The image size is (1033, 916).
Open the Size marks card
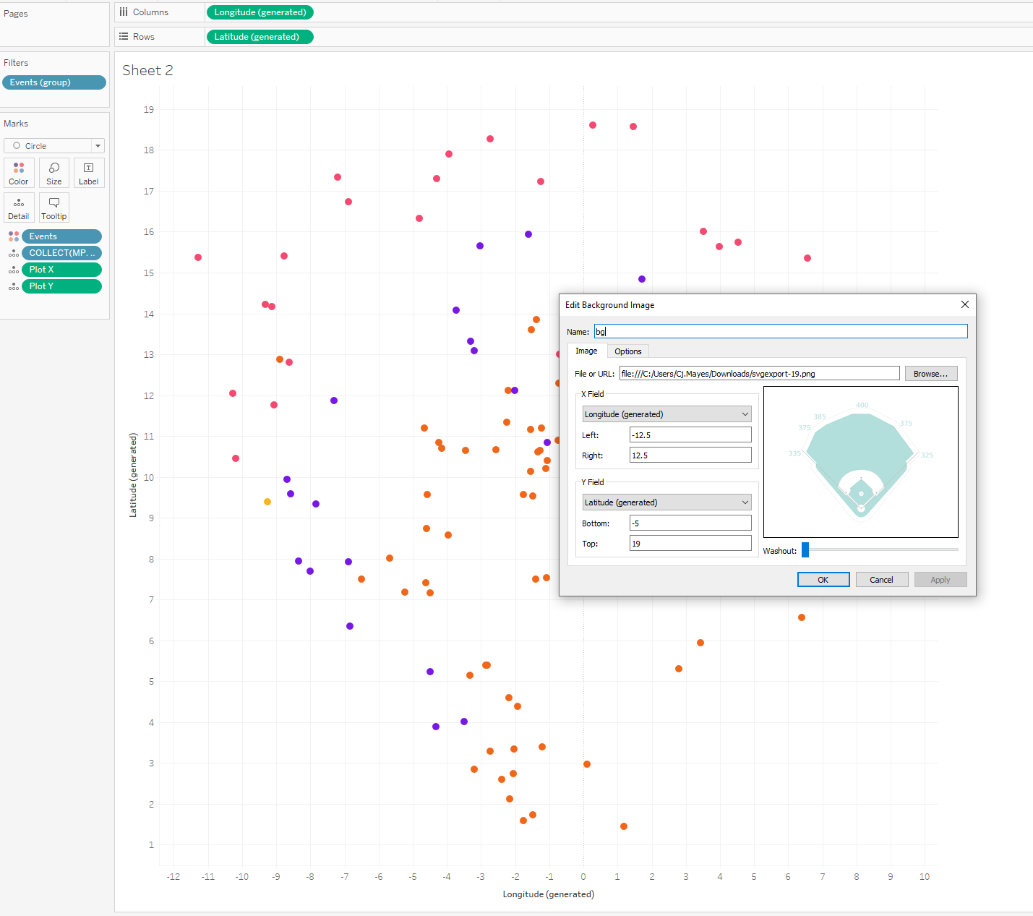(54, 174)
